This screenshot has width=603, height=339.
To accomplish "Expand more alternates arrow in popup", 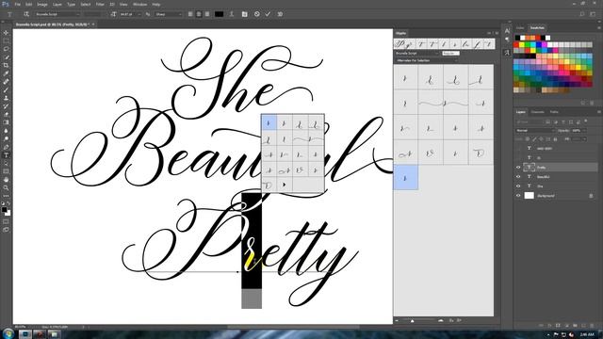I will [285, 185].
